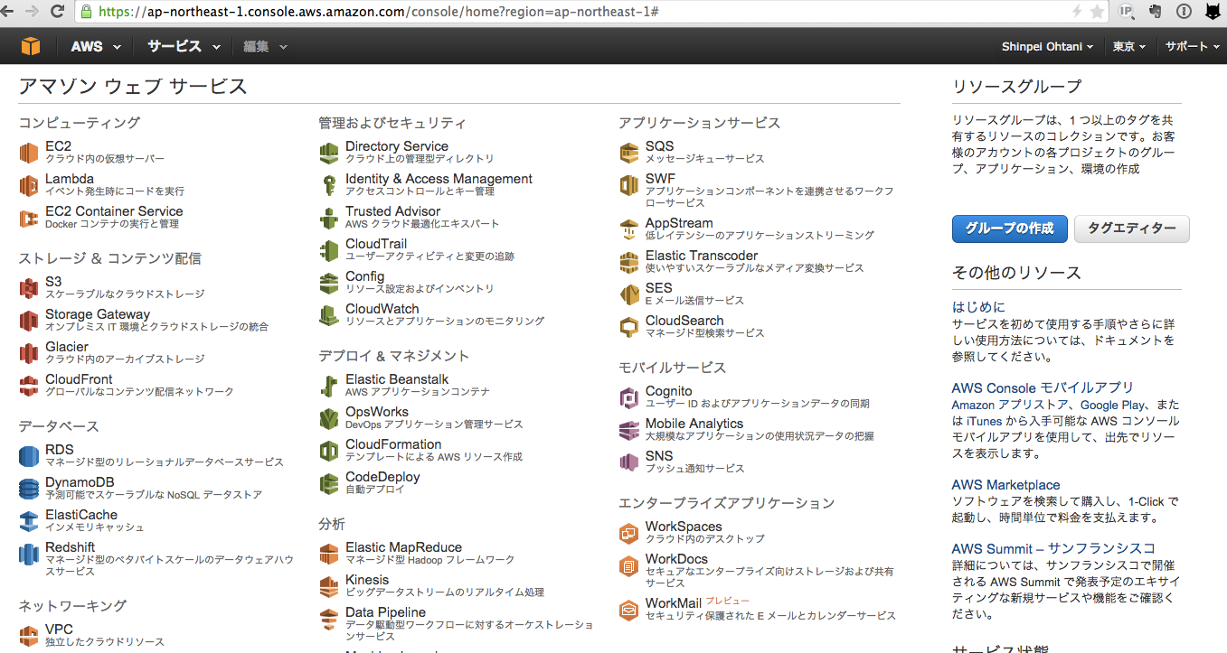Open AWS Summit – サンフランシスコ link
Screen dimensions: 1227x653
(x=1053, y=548)
